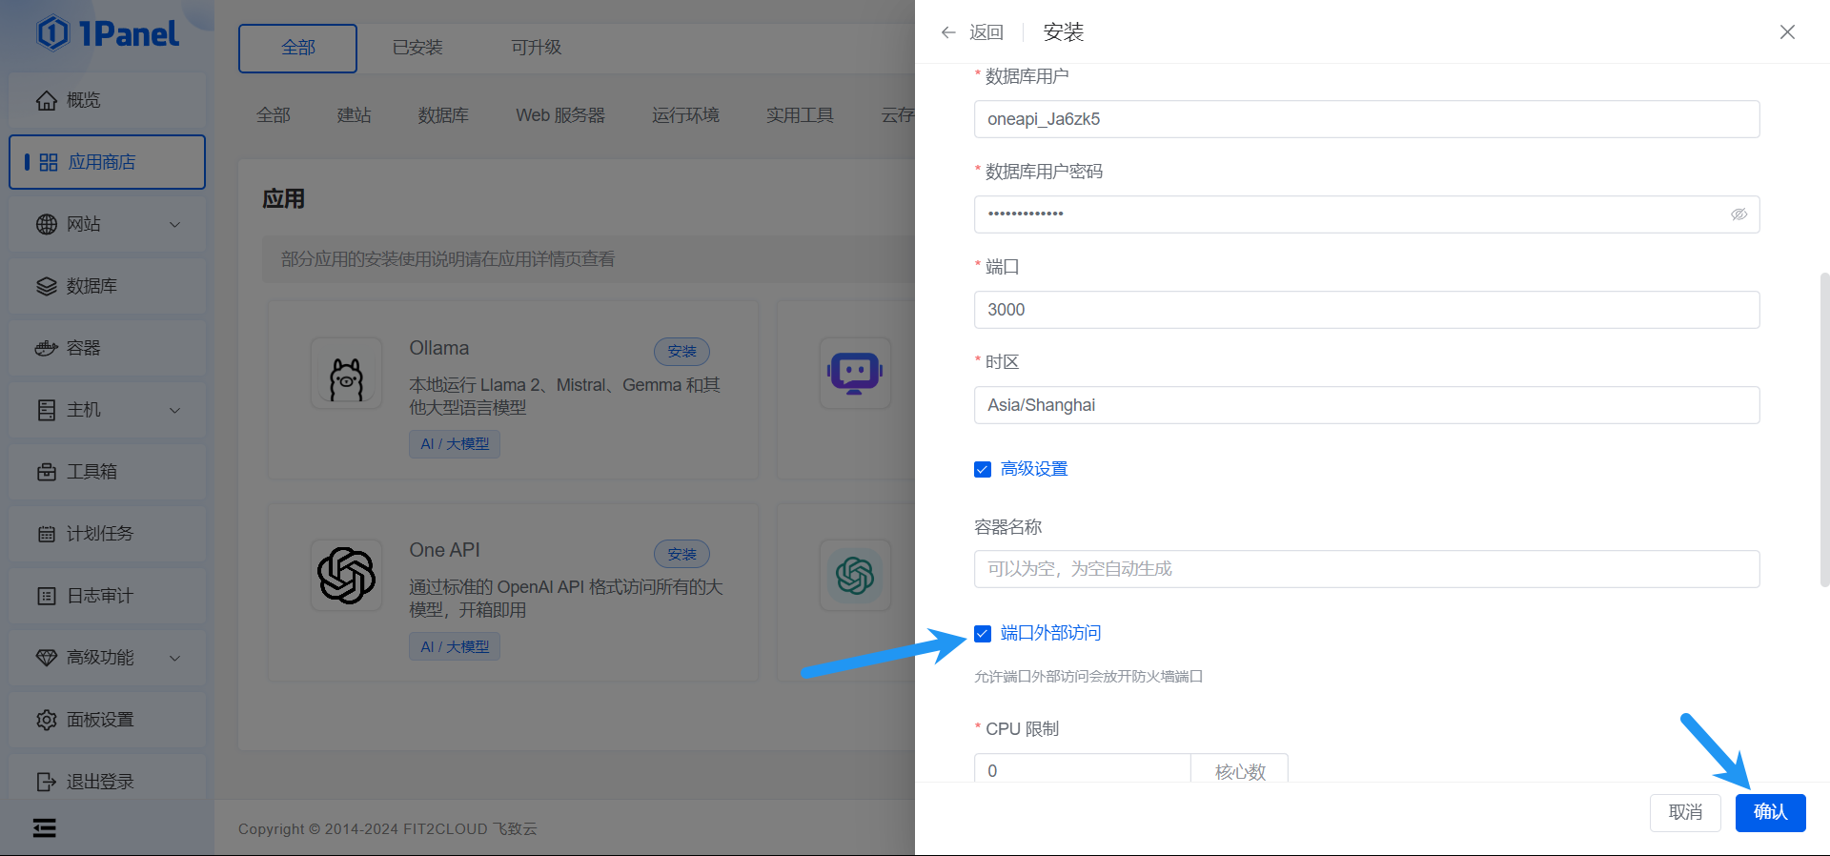Click the 工具箱 toolbox icon
The width and height of the screenshot is (1830, 856).
(46, 472)
